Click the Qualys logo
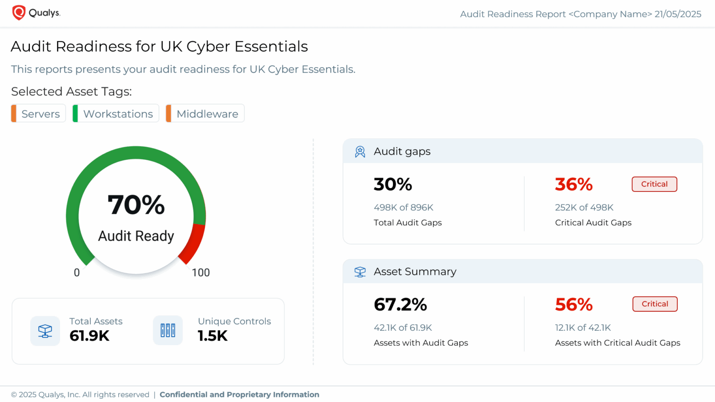The width and height of the screenshot is (715, 402). pos(36,13)
